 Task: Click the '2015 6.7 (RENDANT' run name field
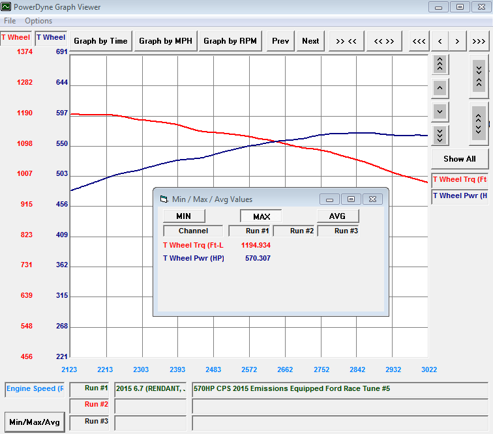click(151, 390)
